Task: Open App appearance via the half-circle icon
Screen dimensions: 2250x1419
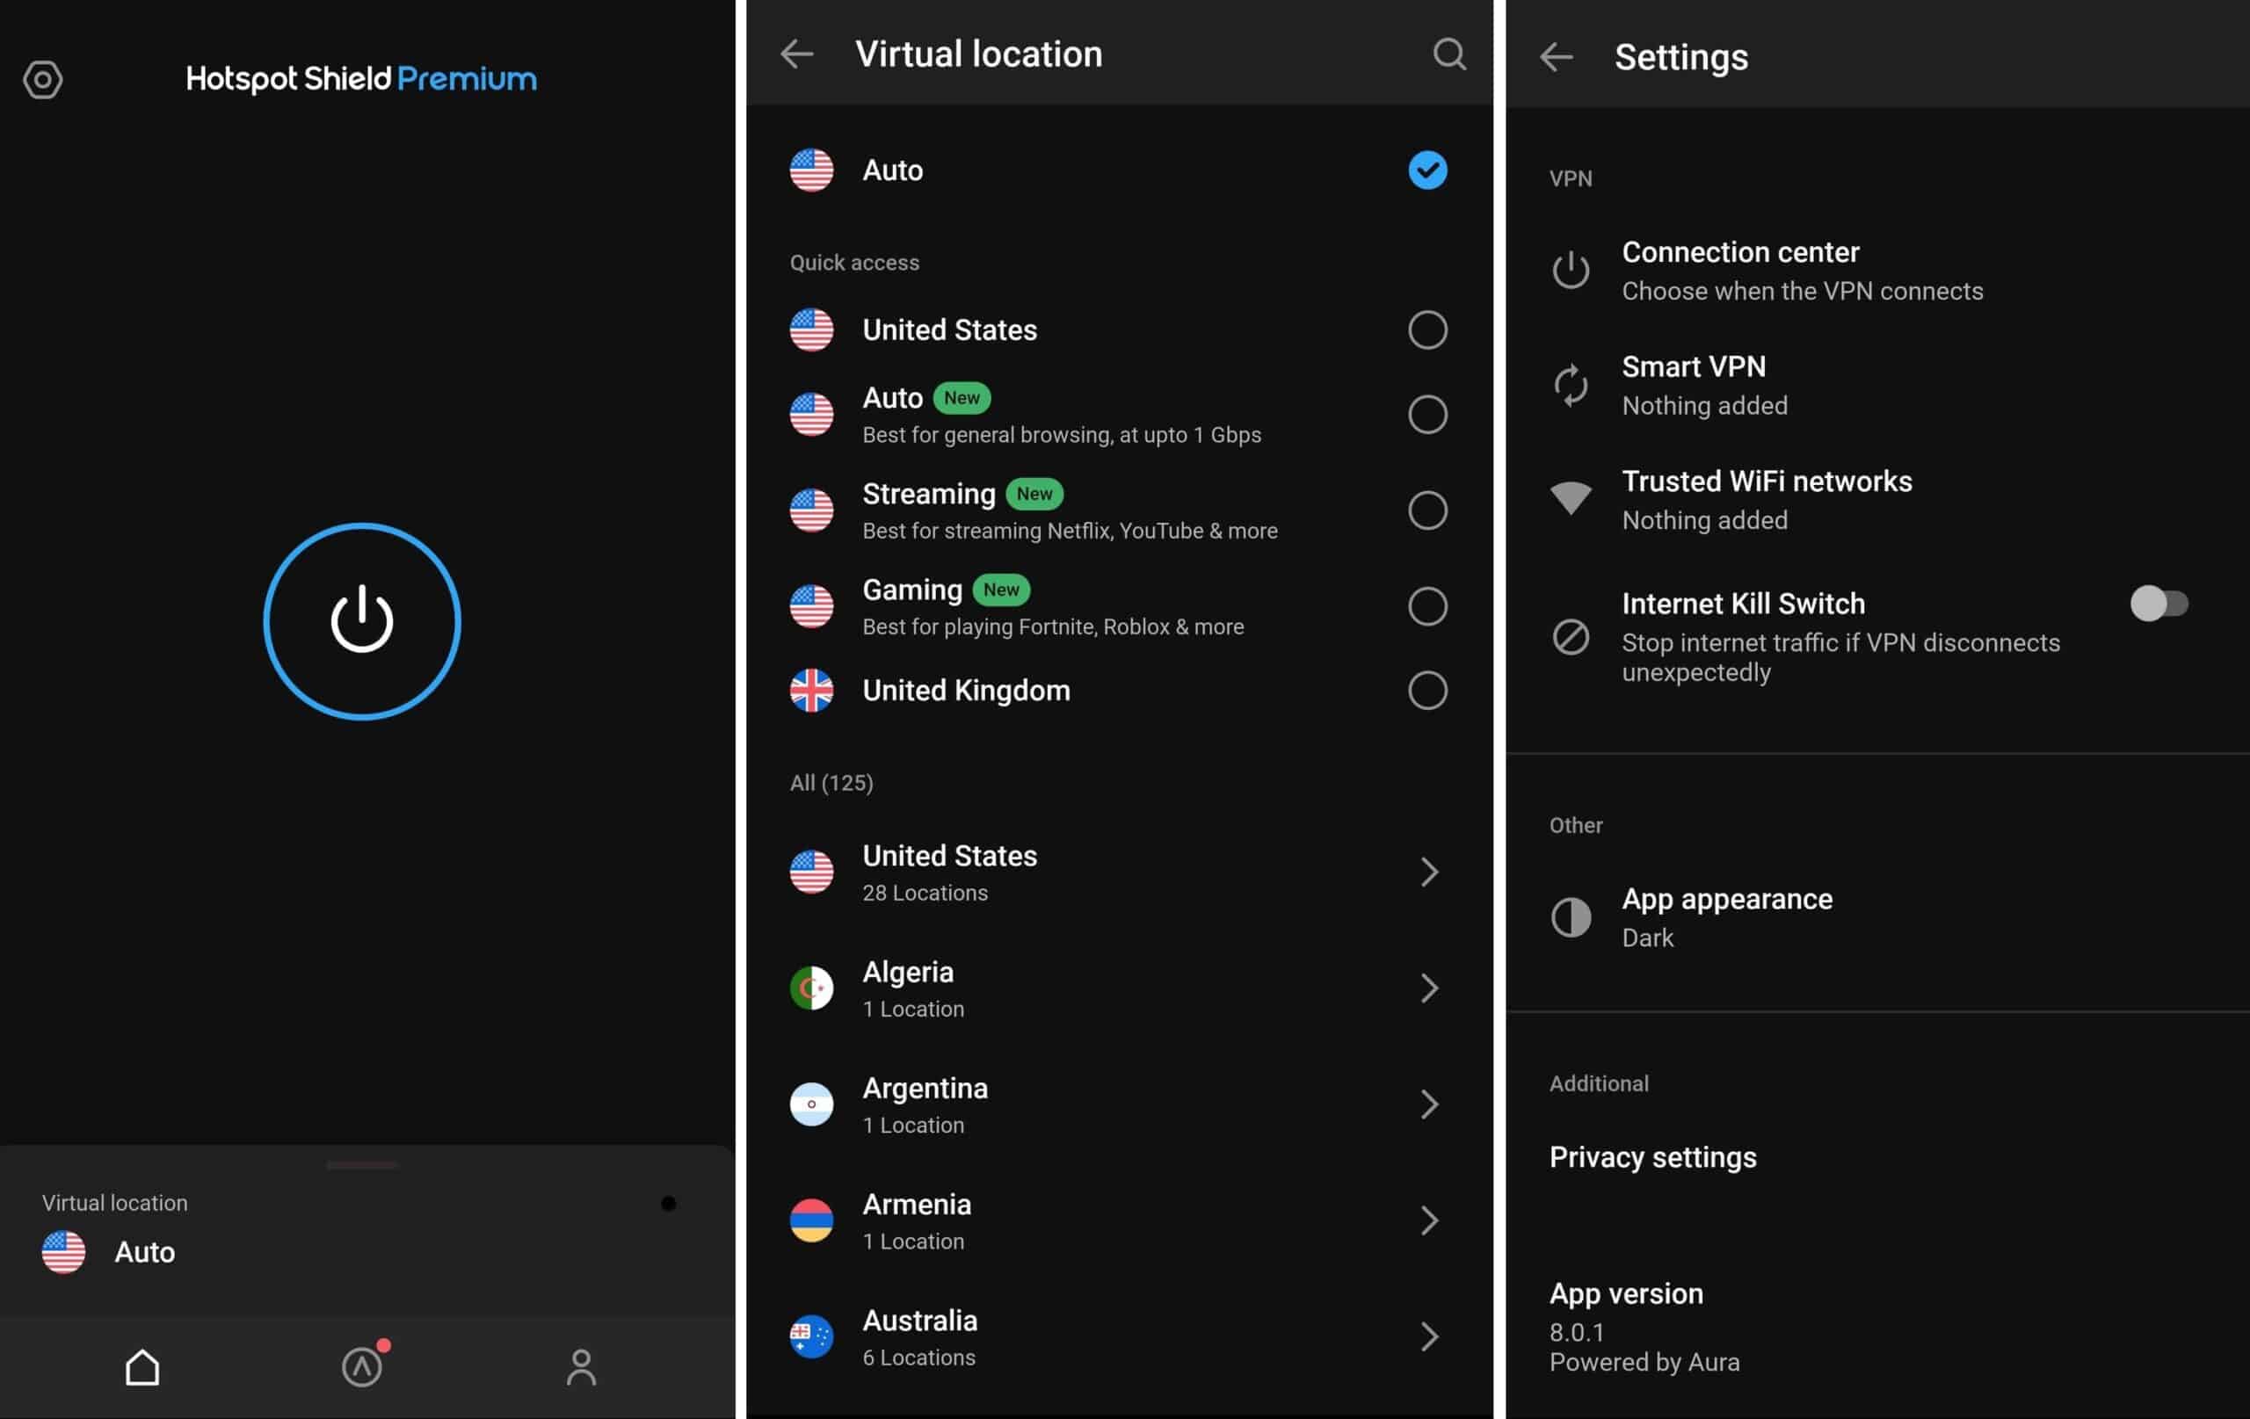Action: (x=1571, y=917)
